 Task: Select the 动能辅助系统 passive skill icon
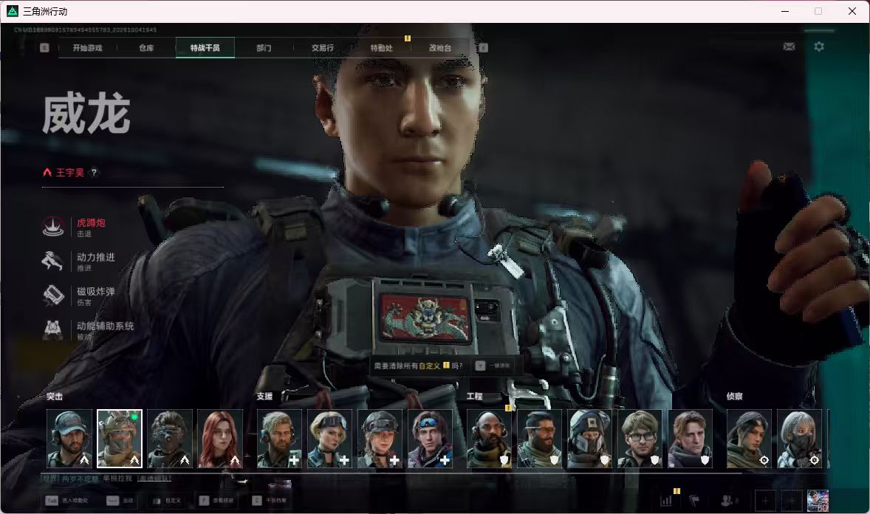(x=53, y=329)
